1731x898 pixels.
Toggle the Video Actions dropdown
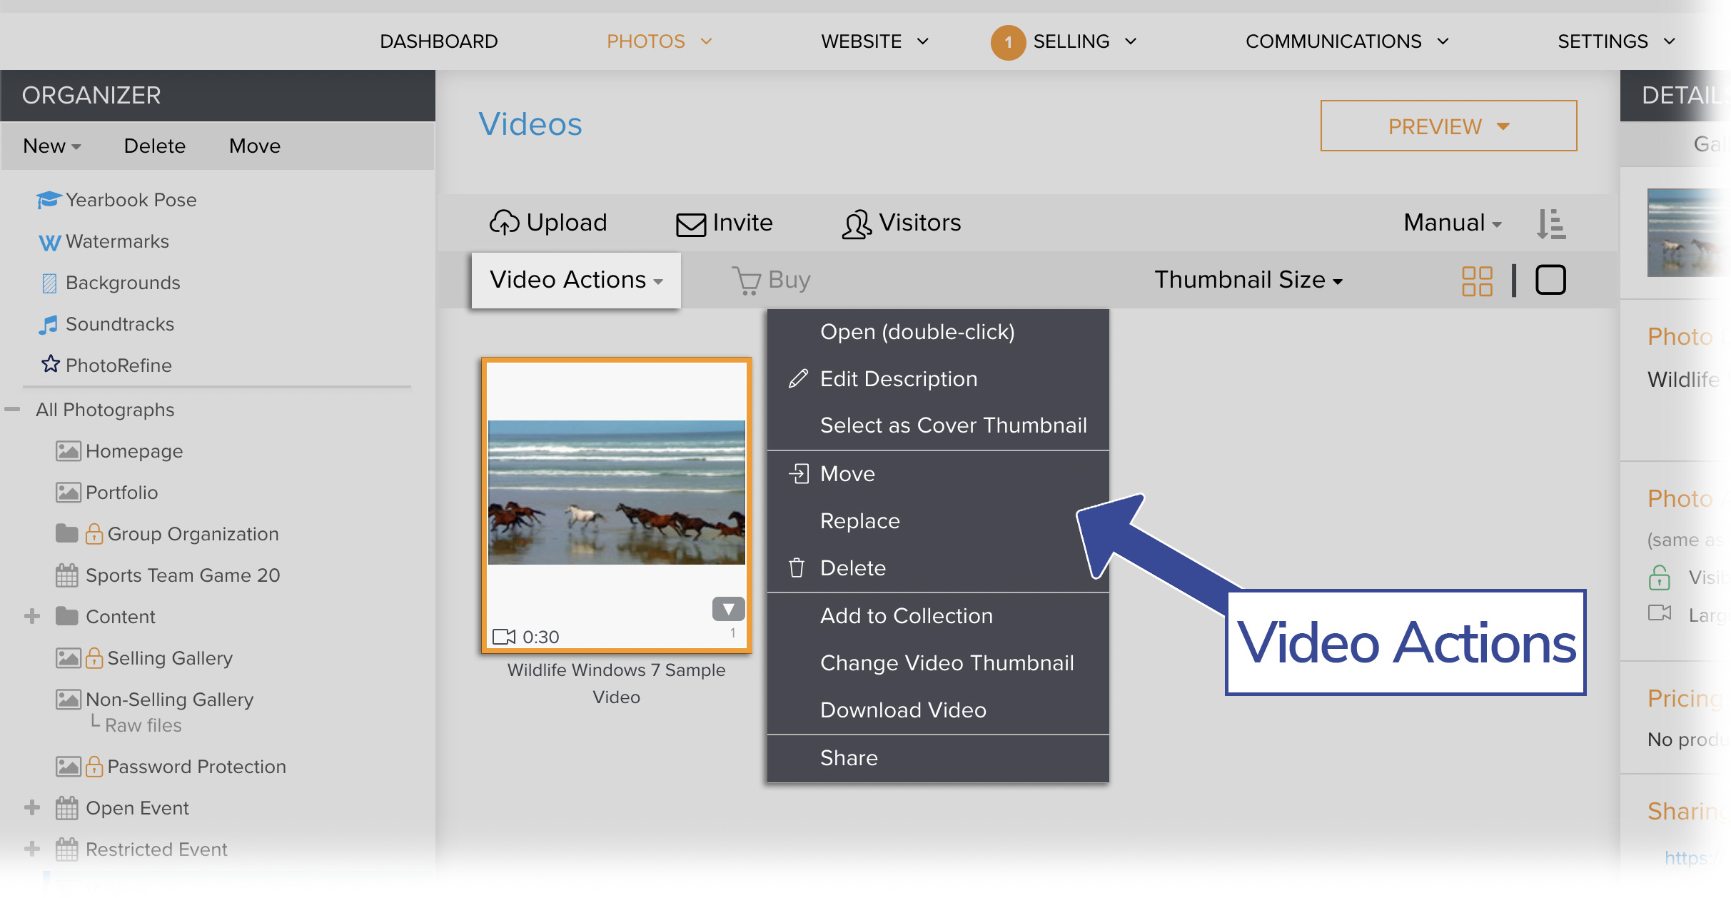[576, 280]
